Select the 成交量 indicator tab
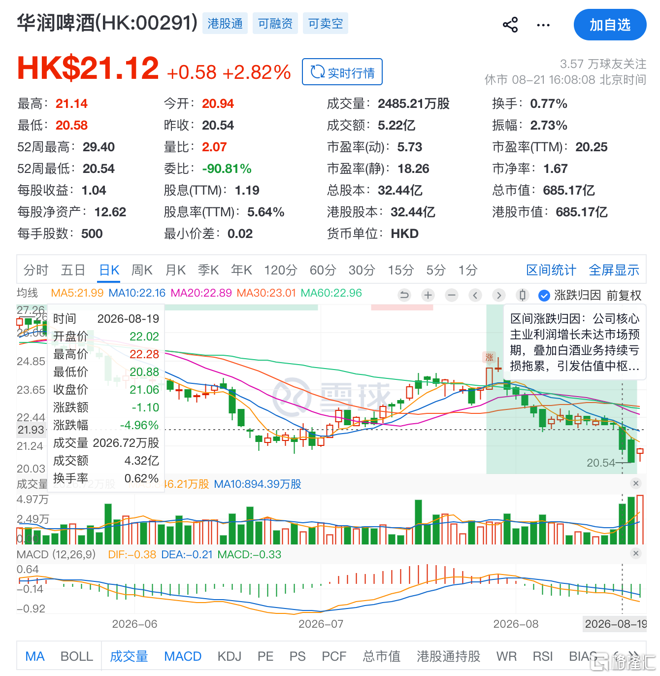 (x=129, y=656)
